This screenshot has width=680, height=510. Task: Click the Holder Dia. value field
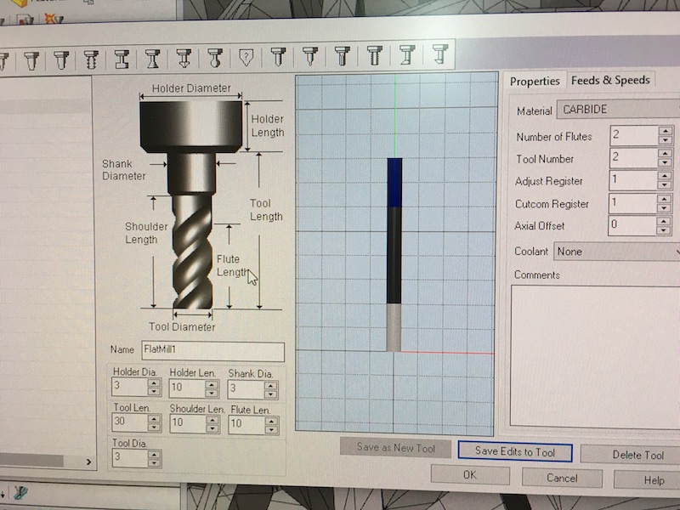point(129,387)
